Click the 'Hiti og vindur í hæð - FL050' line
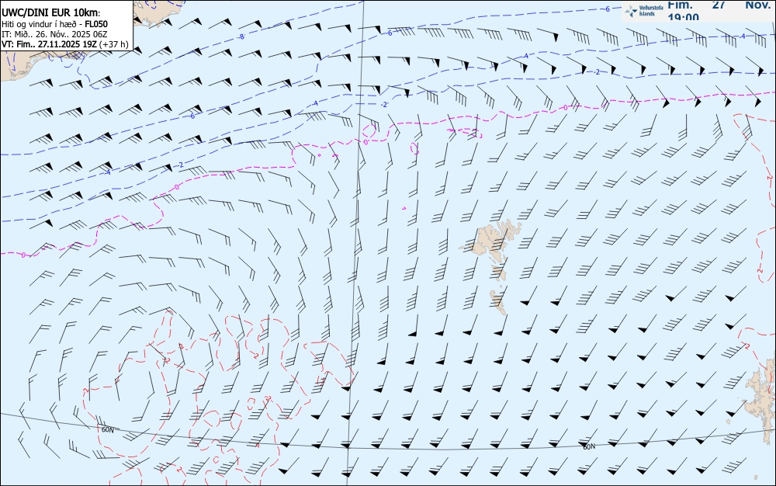776x486 pixels. pyautogui.click(x=54, y=24)
